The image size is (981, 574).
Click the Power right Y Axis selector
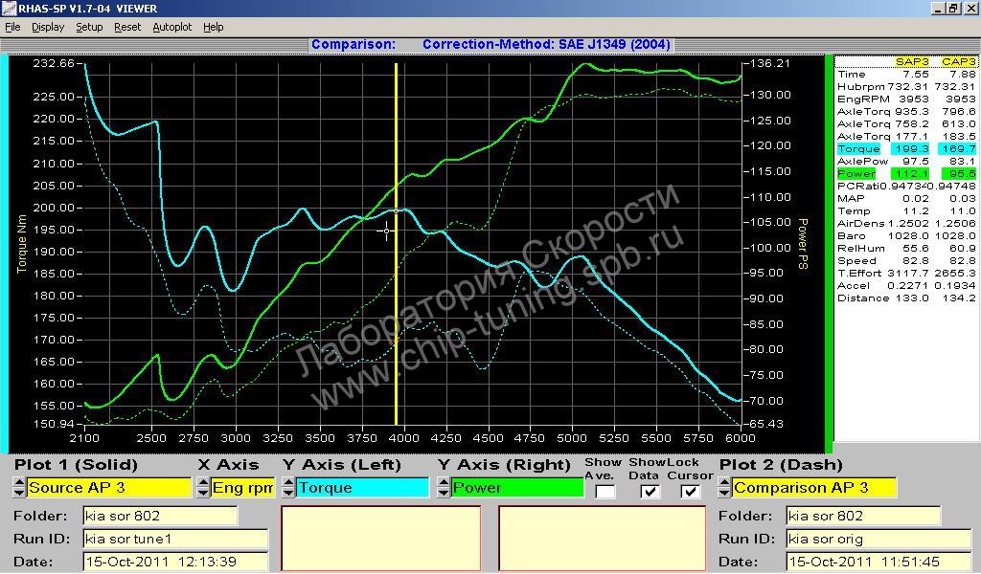[x=516, y=488]
